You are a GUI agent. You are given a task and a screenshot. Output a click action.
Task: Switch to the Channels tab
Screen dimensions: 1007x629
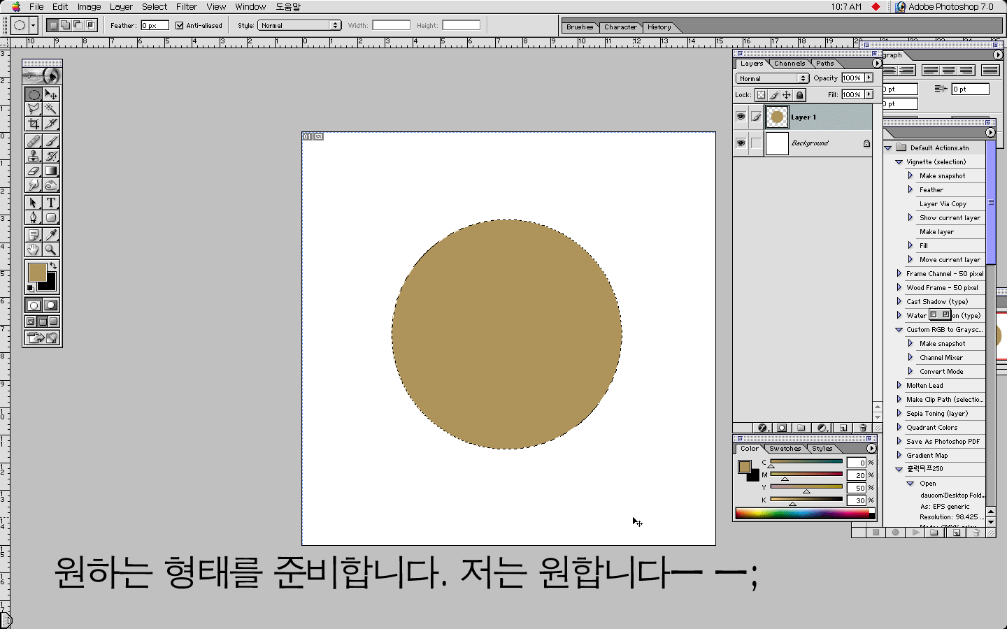click(x=790, y=64)
